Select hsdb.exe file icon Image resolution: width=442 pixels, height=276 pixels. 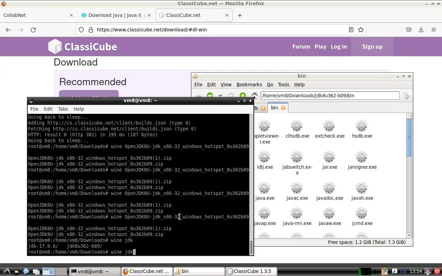pyautogui.click(x=362, y=129)
